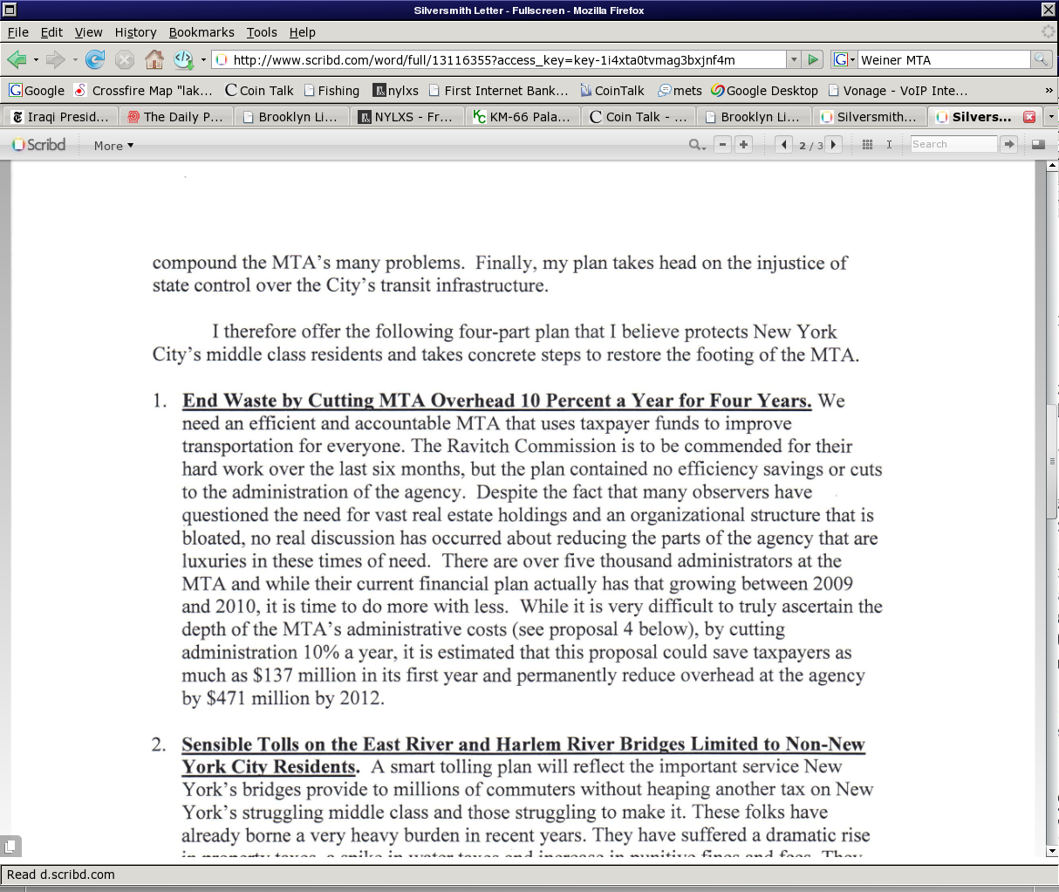This screenshot has height=892, width=1059.
Task: Exit fullscreen with the Scribd toolbar icon
Action: (x=1038, y=145)
